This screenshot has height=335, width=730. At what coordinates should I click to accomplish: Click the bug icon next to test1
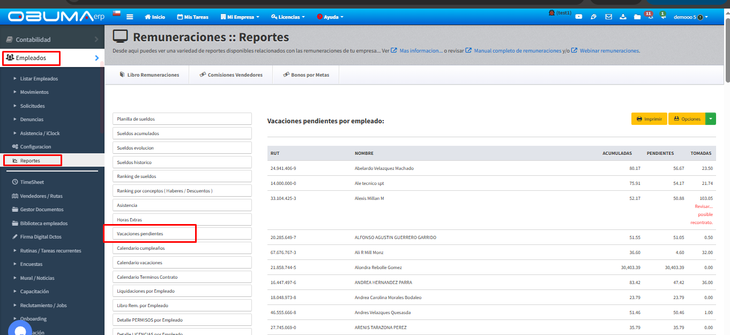pos(552,12)
